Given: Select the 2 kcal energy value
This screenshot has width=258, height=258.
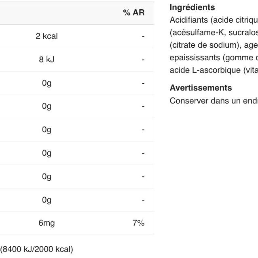Looking at the screenshot, I should 47,36.
